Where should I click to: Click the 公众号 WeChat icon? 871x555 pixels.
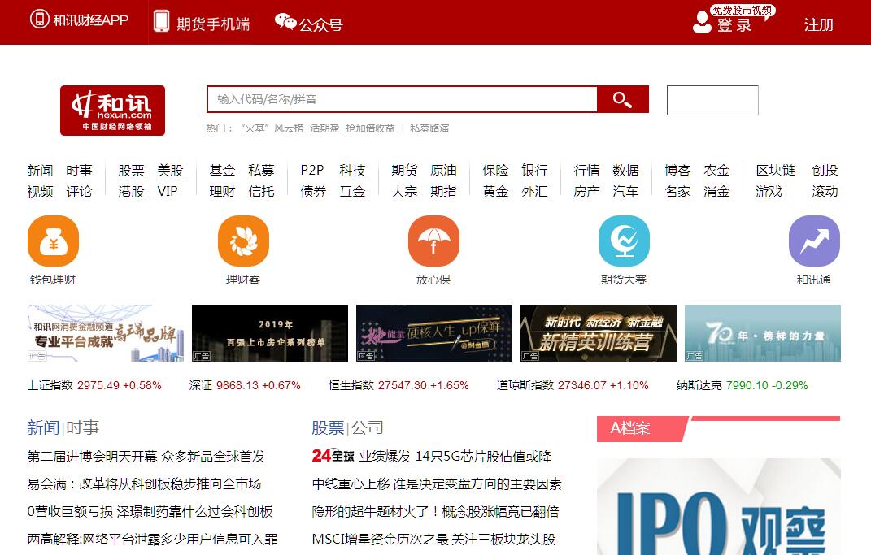click(x=285, y=23)
